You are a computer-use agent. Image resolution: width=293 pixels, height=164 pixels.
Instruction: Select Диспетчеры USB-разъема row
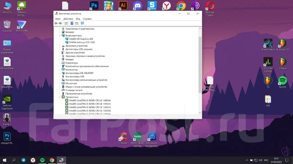click(79, 49)
